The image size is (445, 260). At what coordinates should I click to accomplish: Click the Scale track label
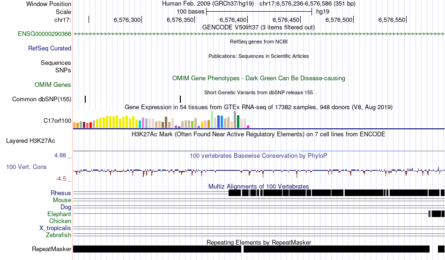pos(64,12)
